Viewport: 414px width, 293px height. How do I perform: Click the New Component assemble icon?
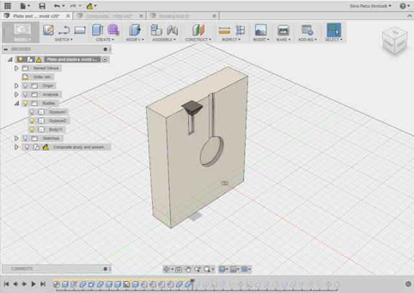156,30
